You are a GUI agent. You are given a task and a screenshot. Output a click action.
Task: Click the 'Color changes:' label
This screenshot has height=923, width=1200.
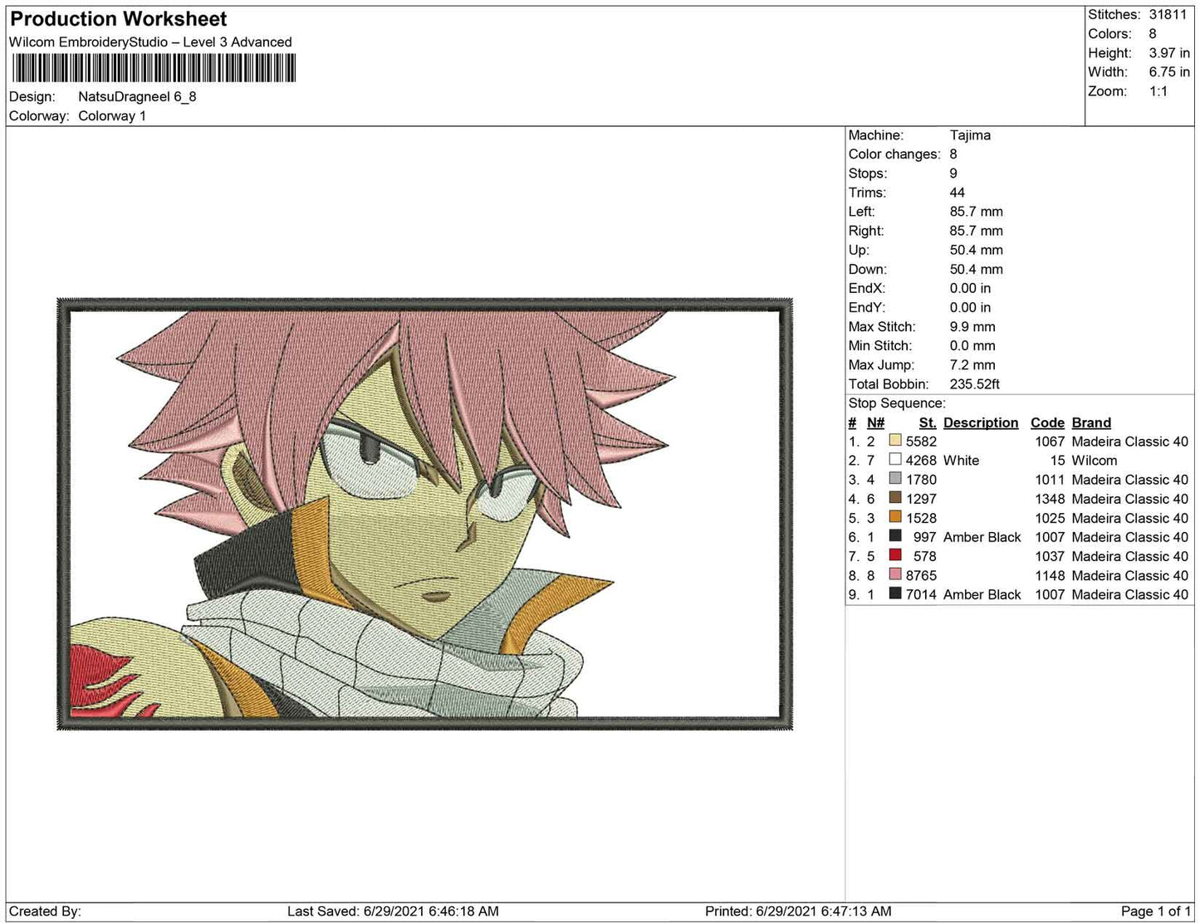pyautogui.click(x=894, y=154)
